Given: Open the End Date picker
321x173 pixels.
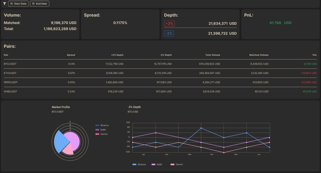Looking at the screenshot, I should pos(39,4).
